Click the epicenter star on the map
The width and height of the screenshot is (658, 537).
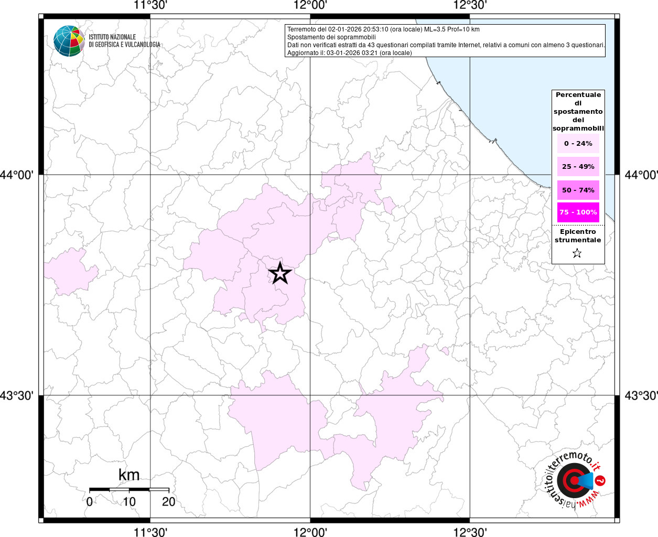280,273
